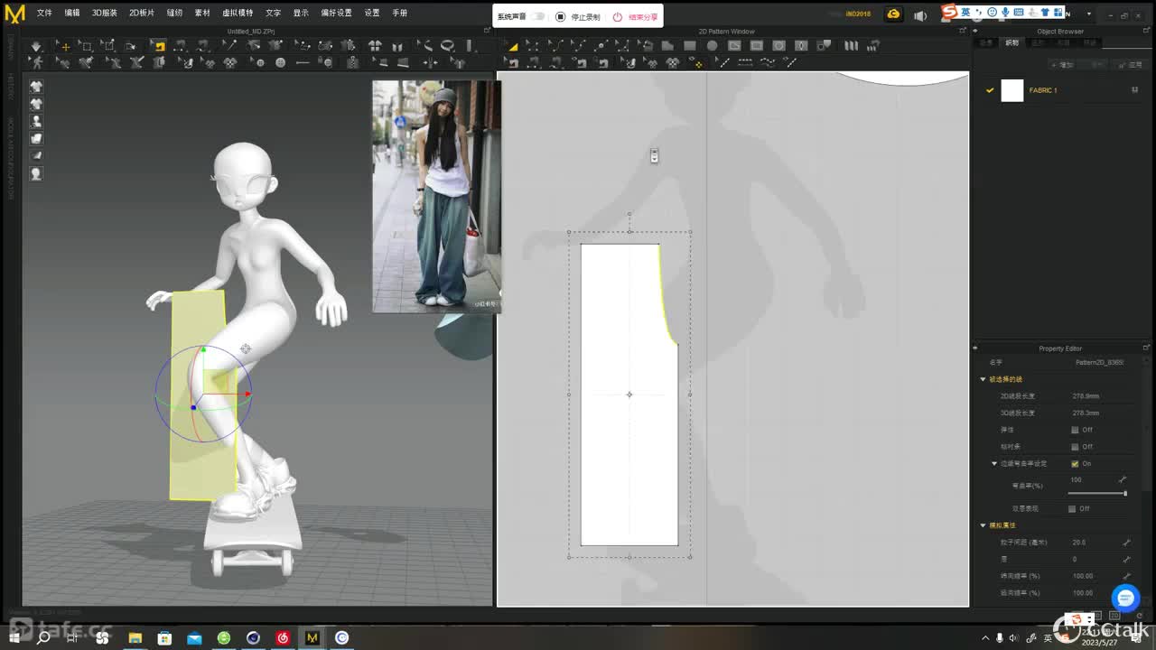Open File Explorer from the taskbar
The width and height of the screenshot is (1156, 650).
coord(135,637)
